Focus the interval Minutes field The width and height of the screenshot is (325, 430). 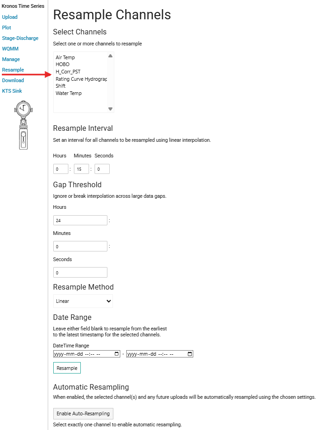pyautogui.click(x=81, y=169)
